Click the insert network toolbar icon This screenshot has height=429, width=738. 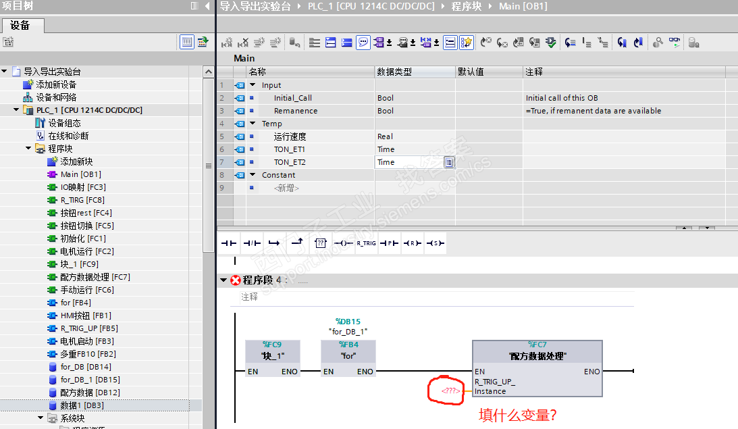coord(227,43)
